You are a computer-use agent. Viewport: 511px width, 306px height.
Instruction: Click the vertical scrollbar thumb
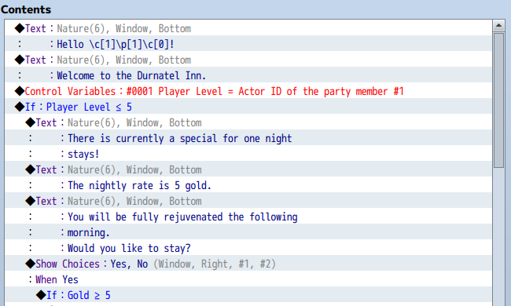pyautogui.click(x=498, y=100)
